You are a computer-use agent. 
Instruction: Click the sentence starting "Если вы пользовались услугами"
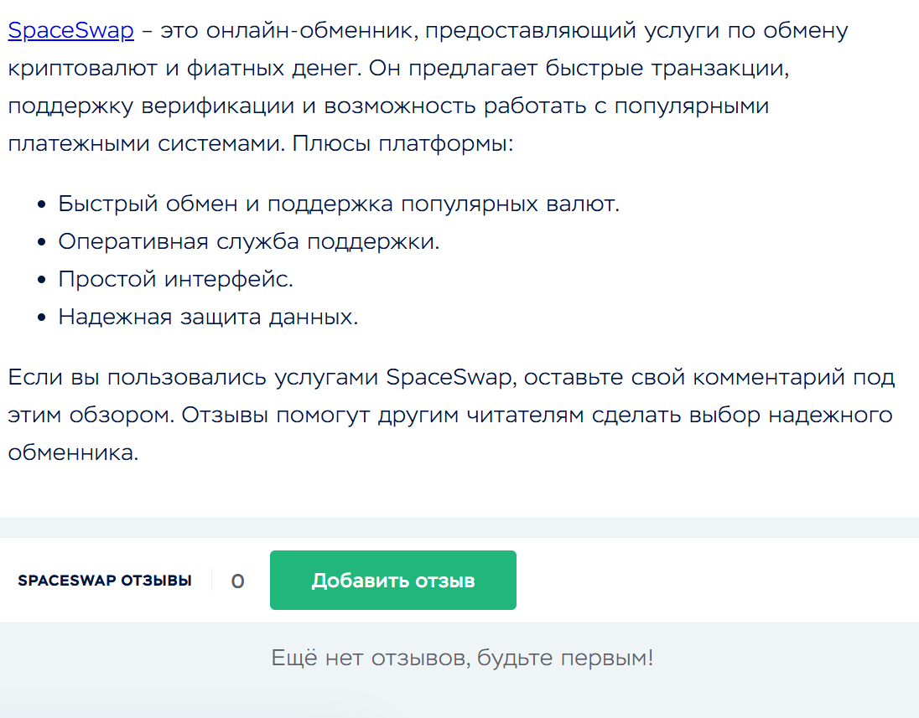pos(451,377)
